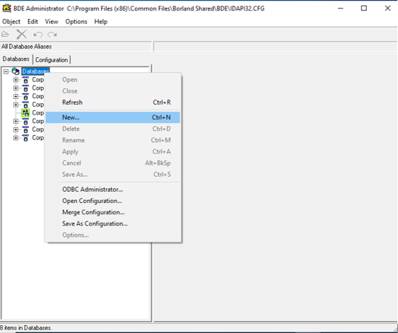Choose Save As Configuration... menu entry

[x=113, y=223]
